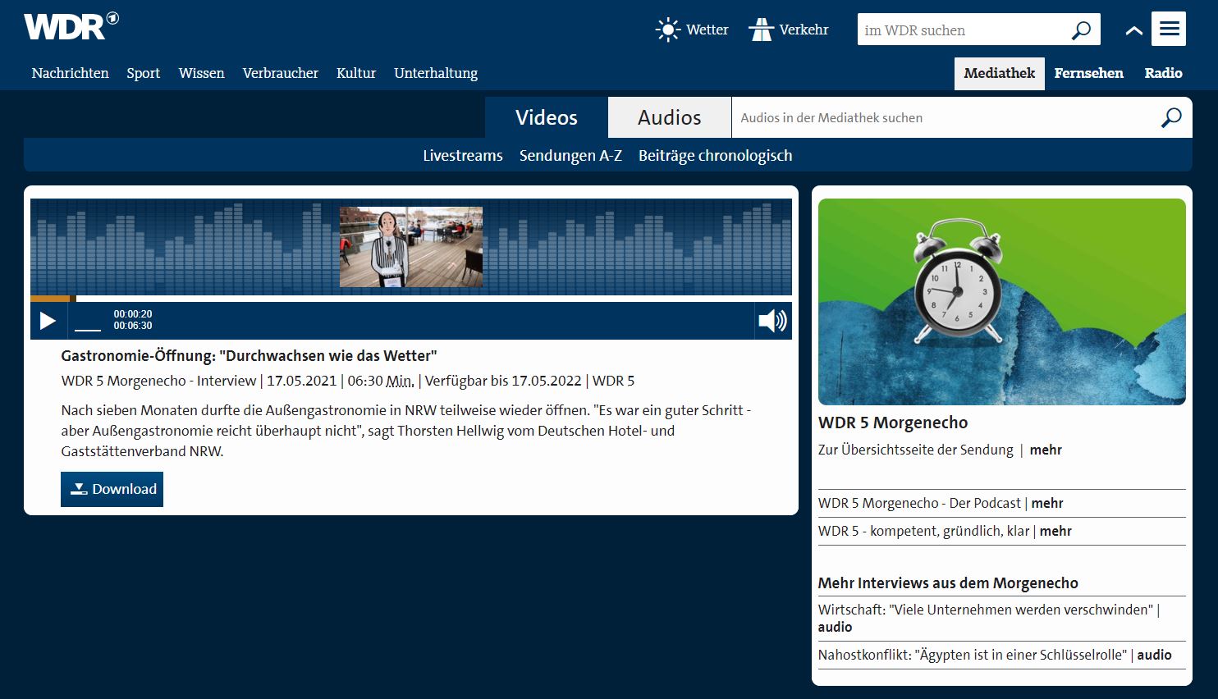The width and height of the screenshot is (1218, 699).
Task: Go to Fernsehen
Action: pyautogui.click(x=1088, y=73)
